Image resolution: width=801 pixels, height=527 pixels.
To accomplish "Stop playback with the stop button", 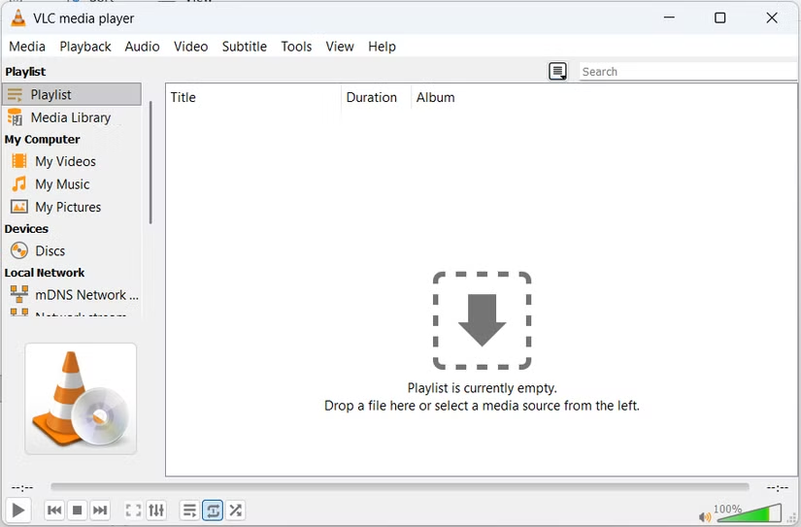I will point(78,511).
